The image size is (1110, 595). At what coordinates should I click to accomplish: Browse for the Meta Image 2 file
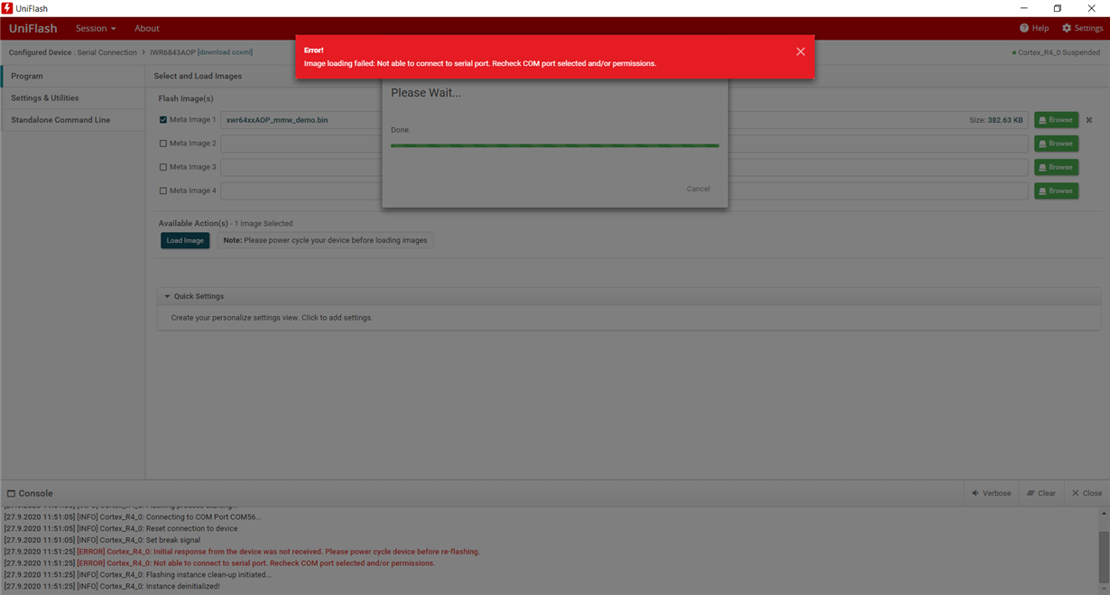click(x=1056, y=143)
